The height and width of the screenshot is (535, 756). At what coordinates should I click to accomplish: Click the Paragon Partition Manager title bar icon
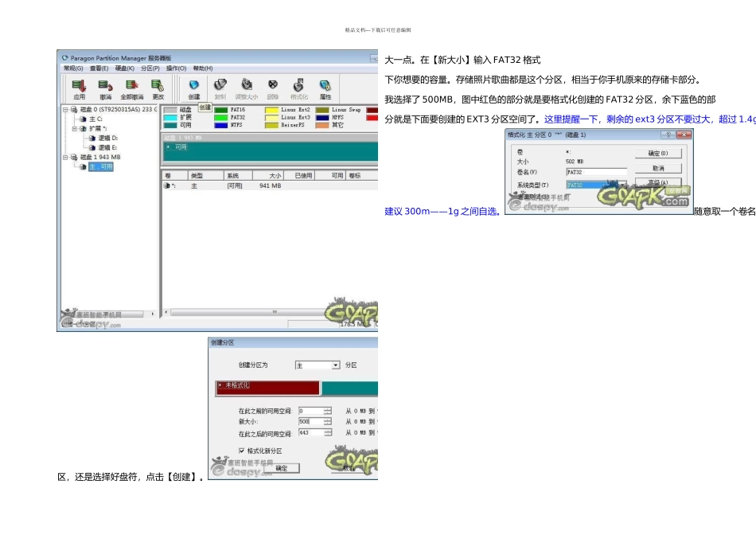click(65, 58)
